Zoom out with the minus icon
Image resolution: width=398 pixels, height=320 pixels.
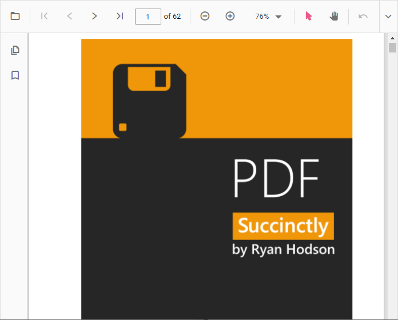tap(205, 16)
